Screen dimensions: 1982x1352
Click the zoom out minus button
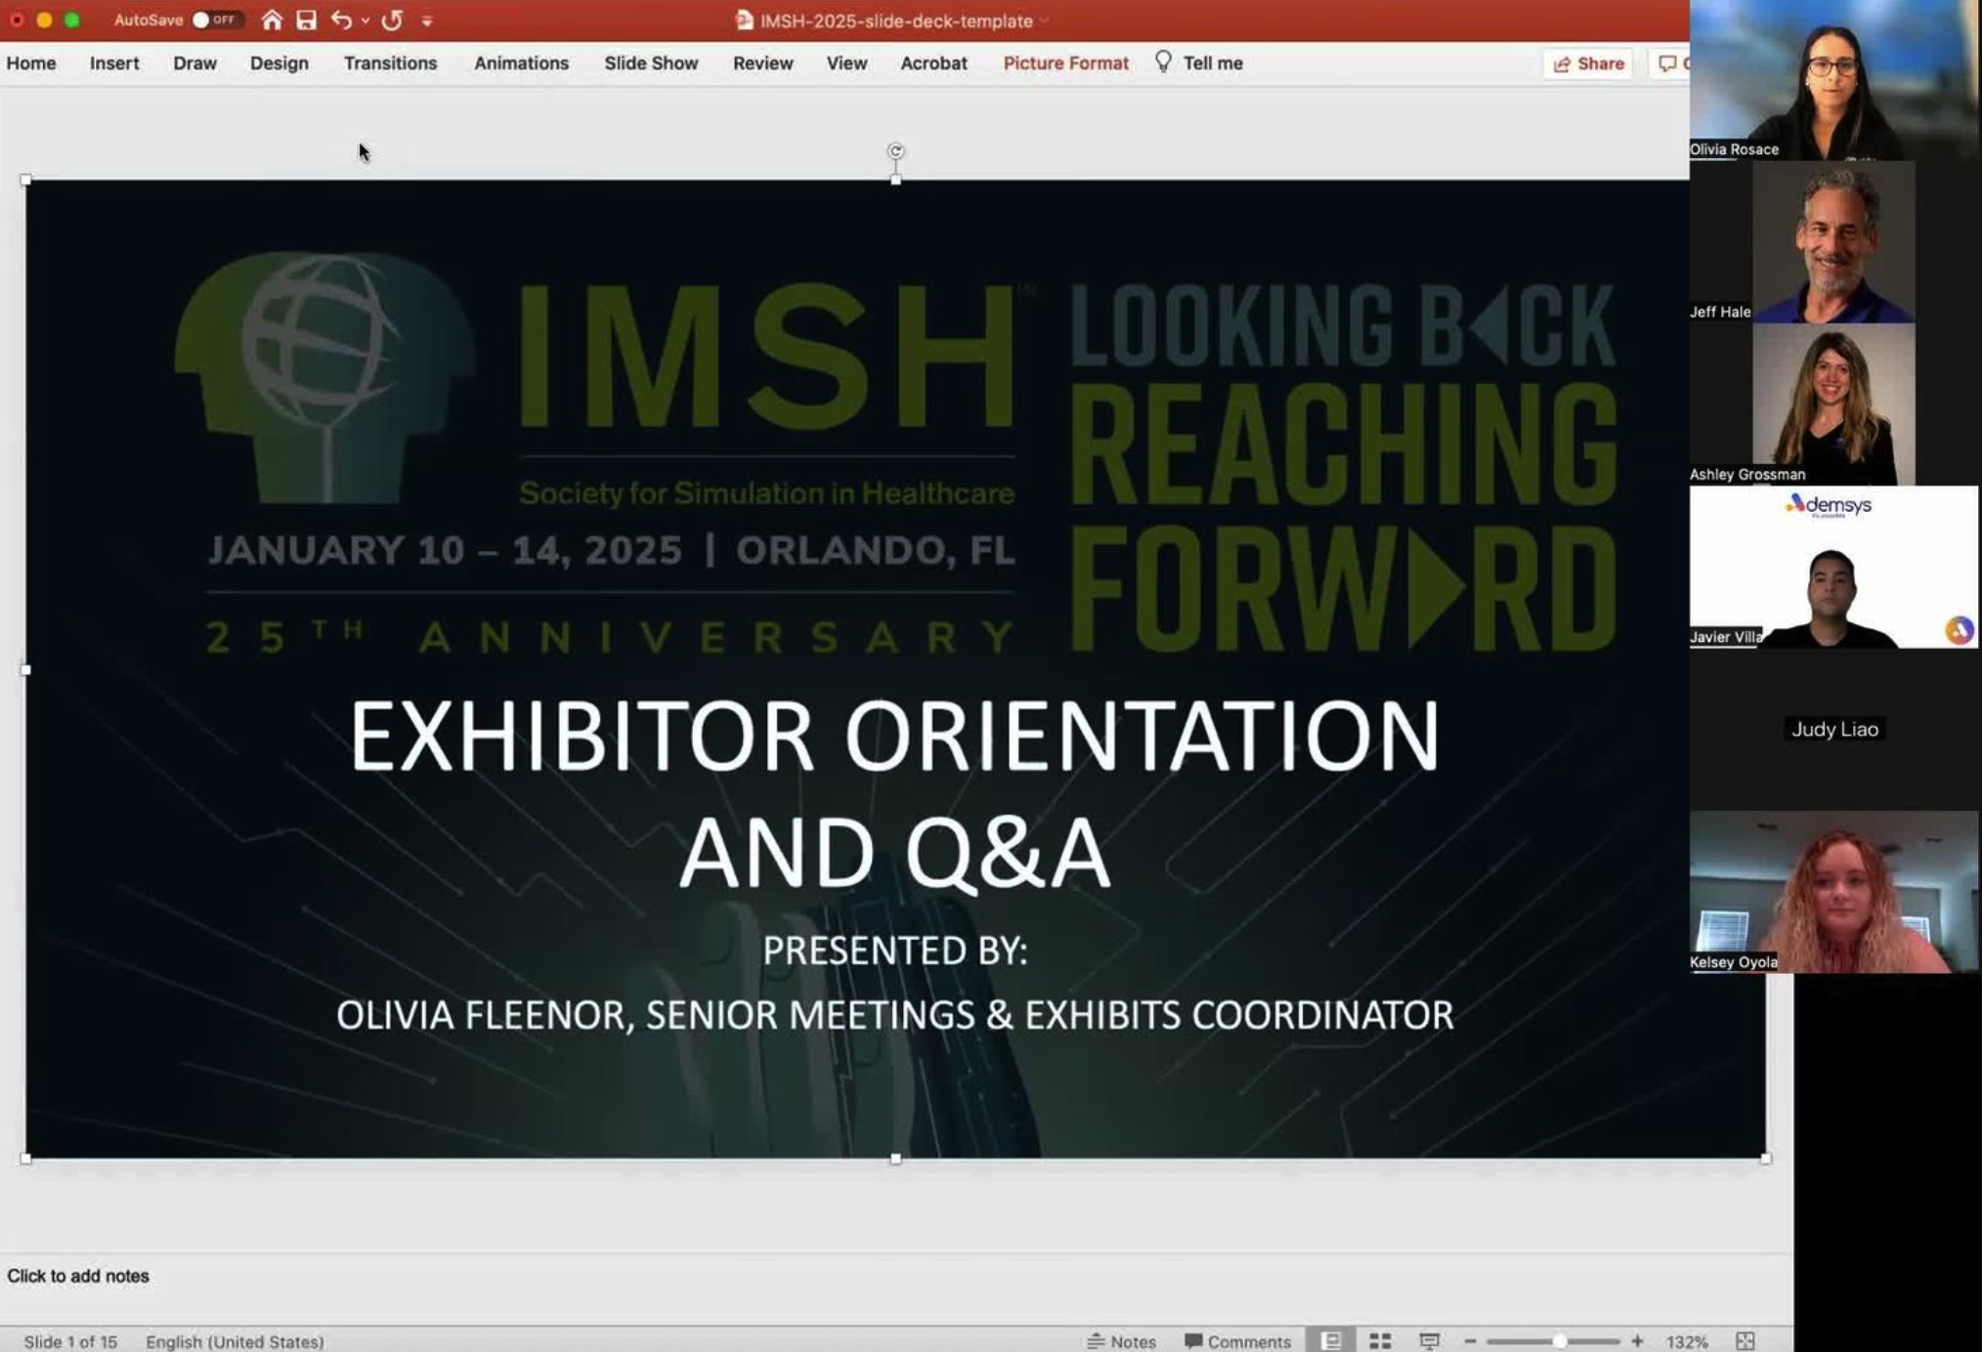(x=1470, y=1341)
